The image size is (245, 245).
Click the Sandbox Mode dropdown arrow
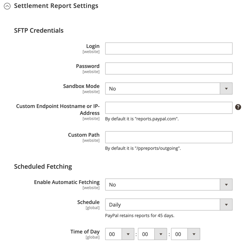(226, 88)
